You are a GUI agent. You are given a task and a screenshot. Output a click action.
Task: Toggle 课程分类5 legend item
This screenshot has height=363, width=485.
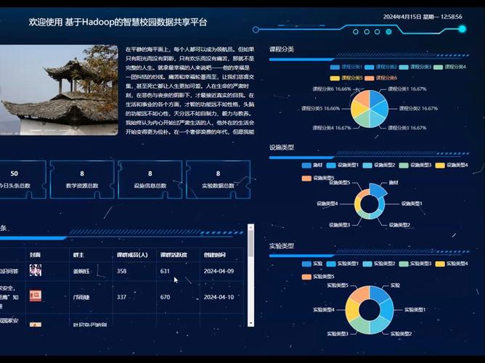tap(346, 78)
